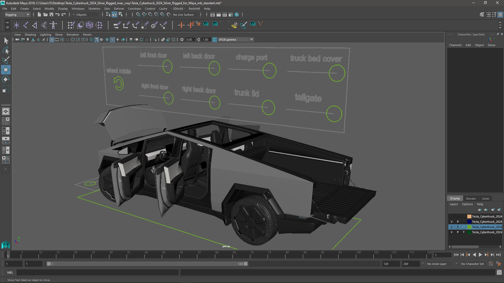Open the Channels menu in Channel Box

coord(455,45)
